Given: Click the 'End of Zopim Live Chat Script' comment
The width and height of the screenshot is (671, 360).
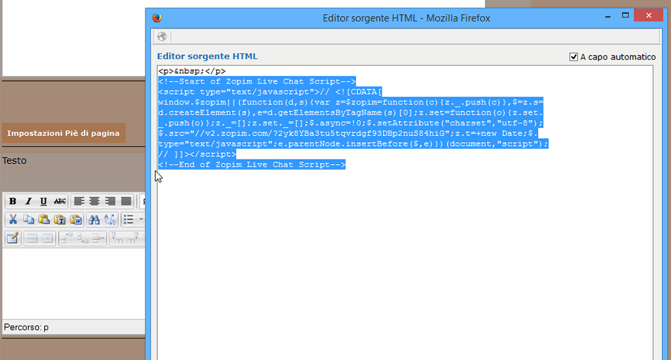Looking at the screenshot, I should pyautogui.click(x=252, y=165).
